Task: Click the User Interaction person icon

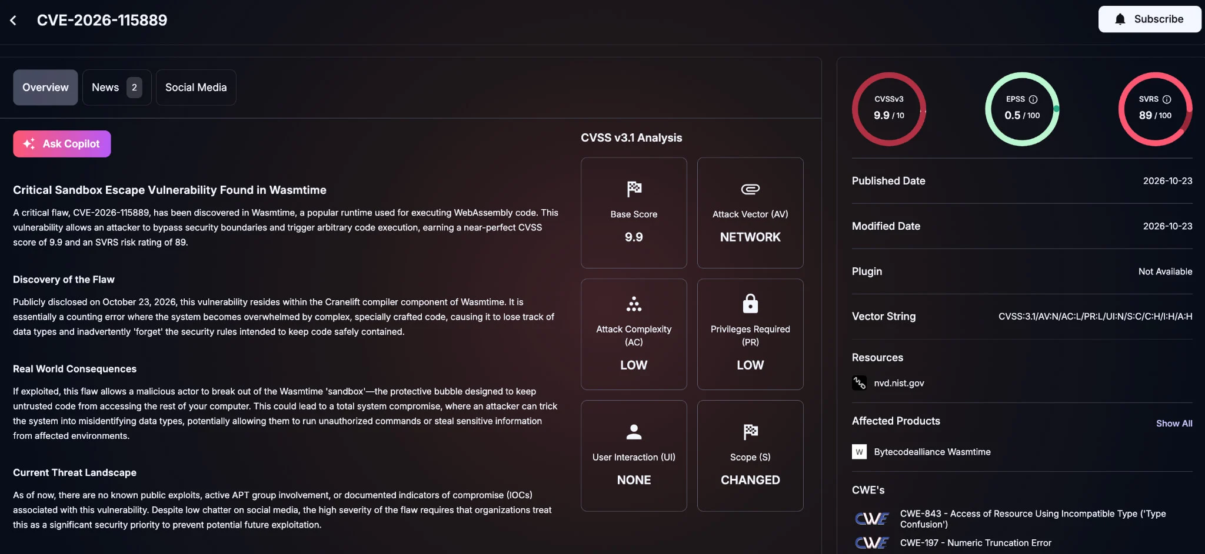Action: [634, 432]
